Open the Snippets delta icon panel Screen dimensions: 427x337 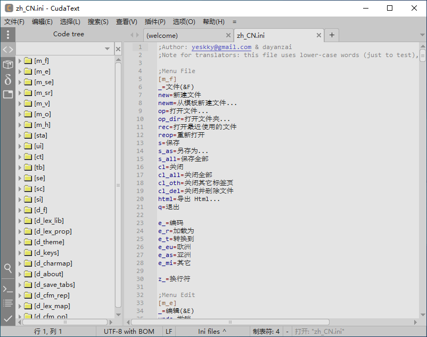[8, 79]
